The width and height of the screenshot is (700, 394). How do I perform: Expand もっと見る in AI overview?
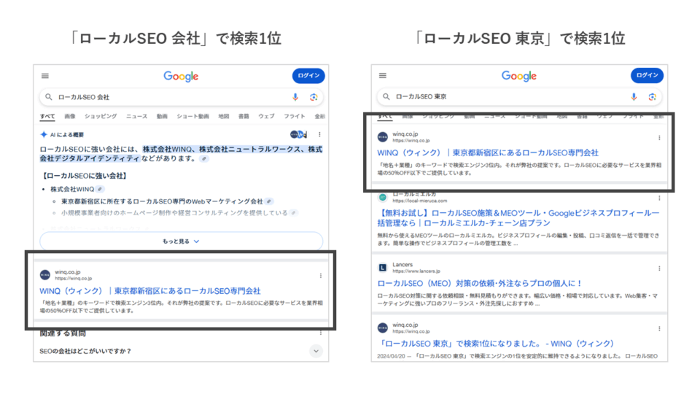(181, 242)
